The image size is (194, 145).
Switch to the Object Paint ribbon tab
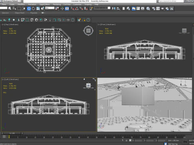tap(20, 13)
